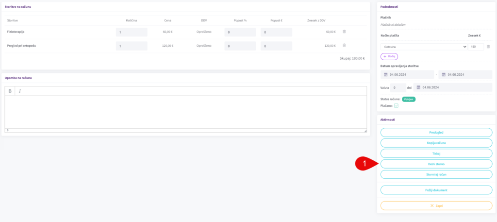Toggle bold formatting in the note editor

point(10,91)
